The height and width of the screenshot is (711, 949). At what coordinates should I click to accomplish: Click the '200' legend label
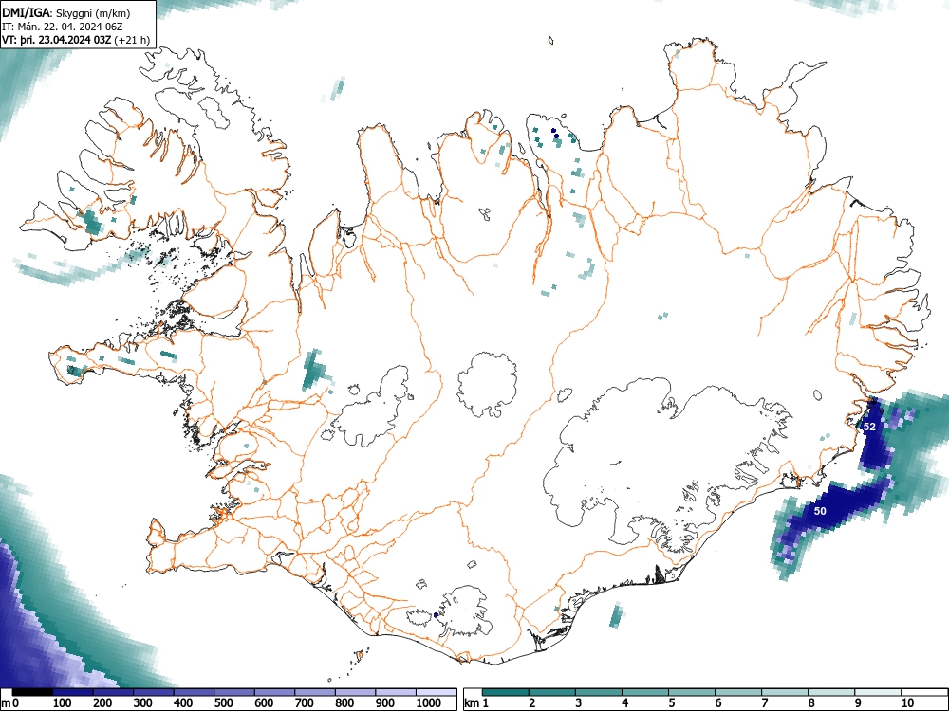pyautogui.click(x=102, y=703)
